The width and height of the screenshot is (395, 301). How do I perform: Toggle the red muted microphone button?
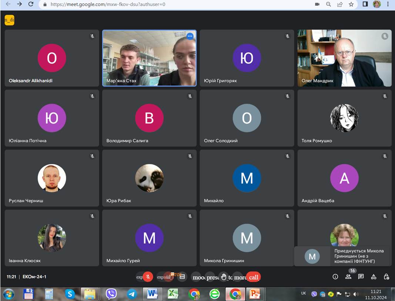148,277
